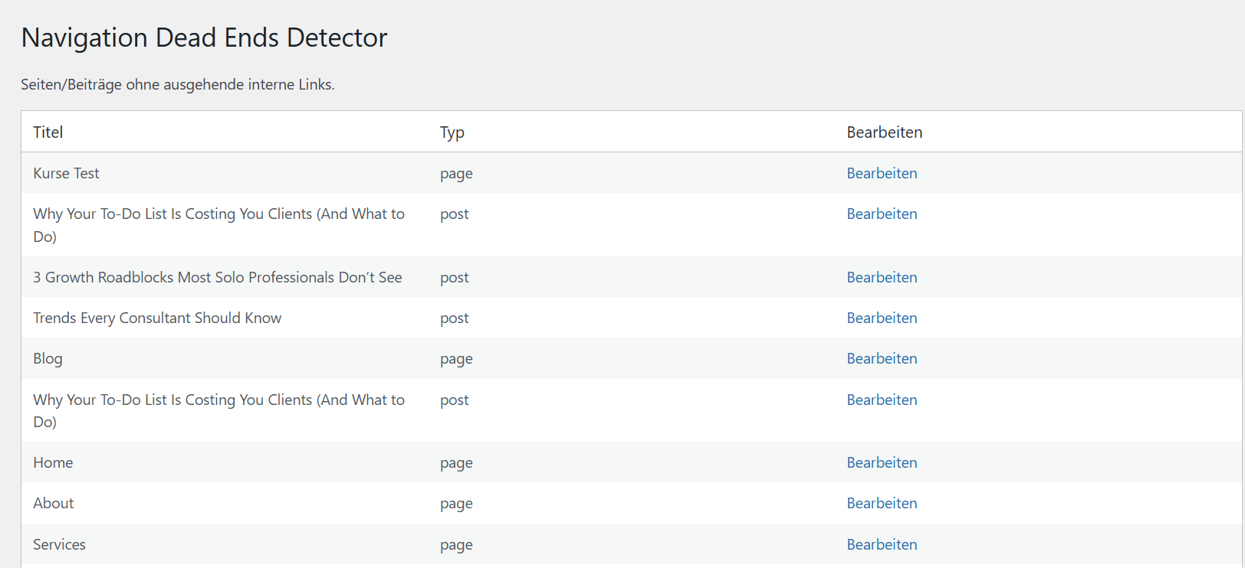The height and width of the screenshot is (568, 1245).
Task: Open Bearbeiten link for Home page
Action: [x=882, y=462]
